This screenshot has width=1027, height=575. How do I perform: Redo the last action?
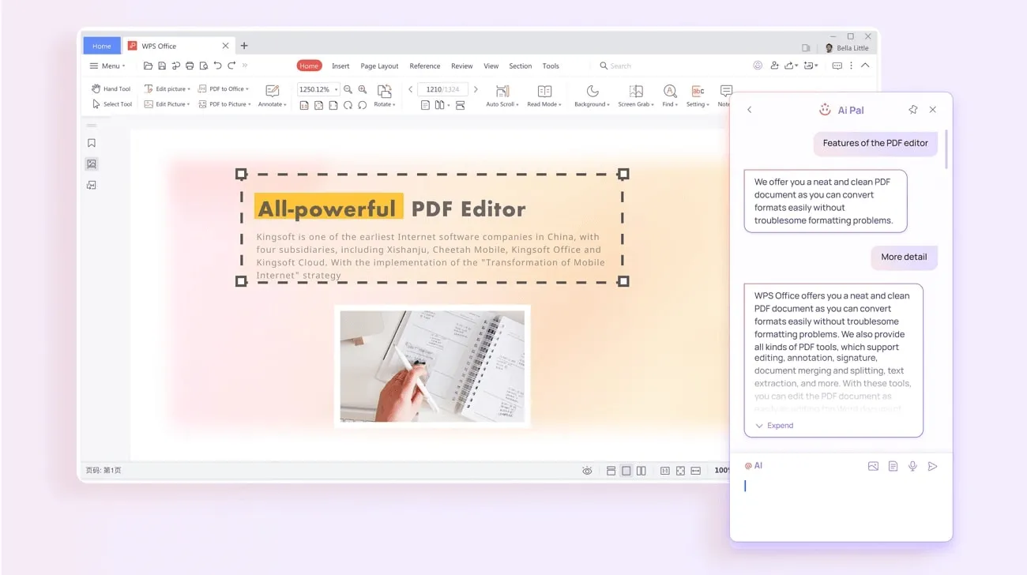(231, 66)
